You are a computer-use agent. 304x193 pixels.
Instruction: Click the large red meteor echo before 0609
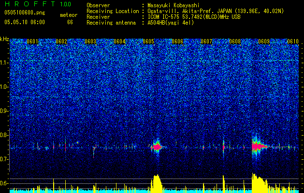[259, 147]
